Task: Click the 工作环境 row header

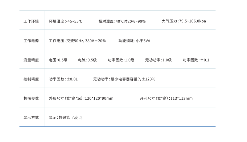Action: [31, 21]
